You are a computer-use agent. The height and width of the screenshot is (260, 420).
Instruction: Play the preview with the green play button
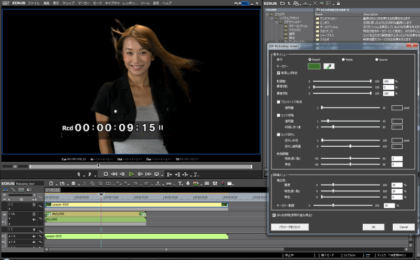coord(131,175)
